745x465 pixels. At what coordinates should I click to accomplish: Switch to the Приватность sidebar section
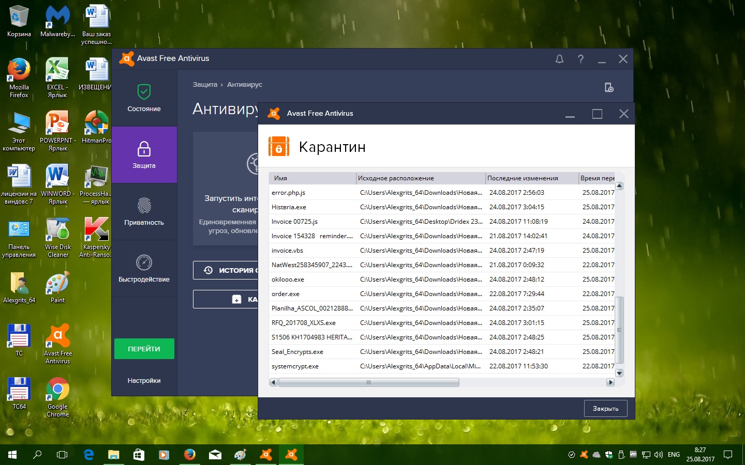click(144, 212)
